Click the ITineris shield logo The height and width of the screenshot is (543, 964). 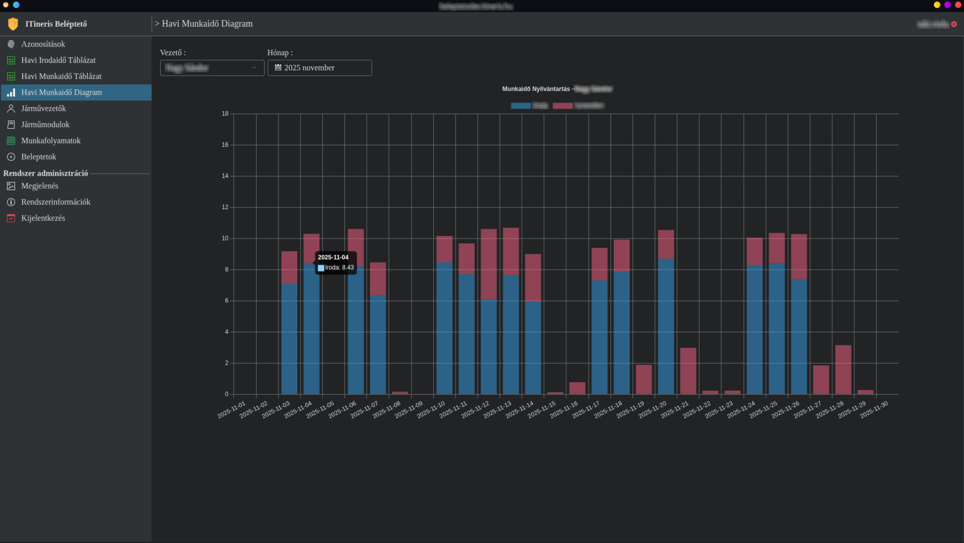coord(13,24)
